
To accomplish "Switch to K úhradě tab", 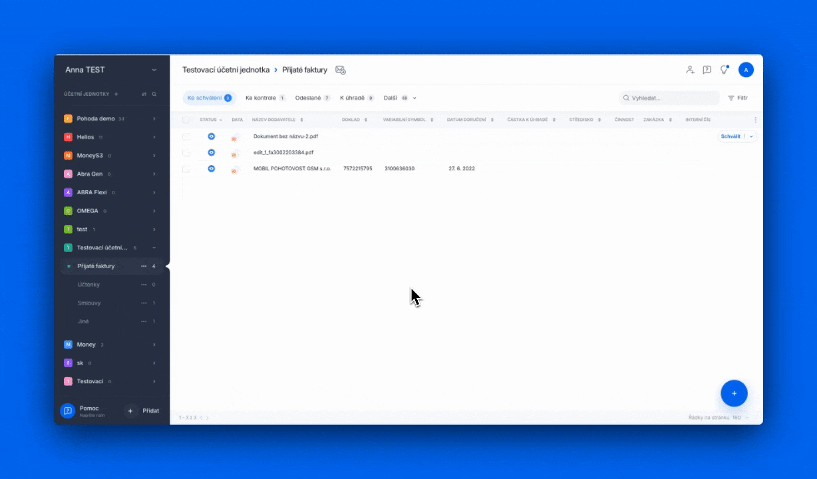I will point(357,98).
